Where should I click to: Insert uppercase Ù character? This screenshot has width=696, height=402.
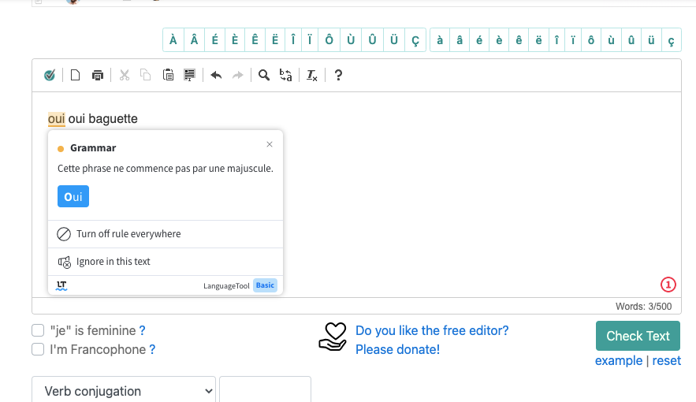point(351,40)
